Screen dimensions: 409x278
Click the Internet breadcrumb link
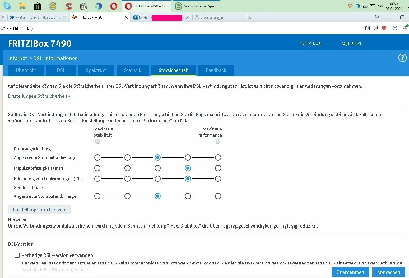click(x=17, y=58)
